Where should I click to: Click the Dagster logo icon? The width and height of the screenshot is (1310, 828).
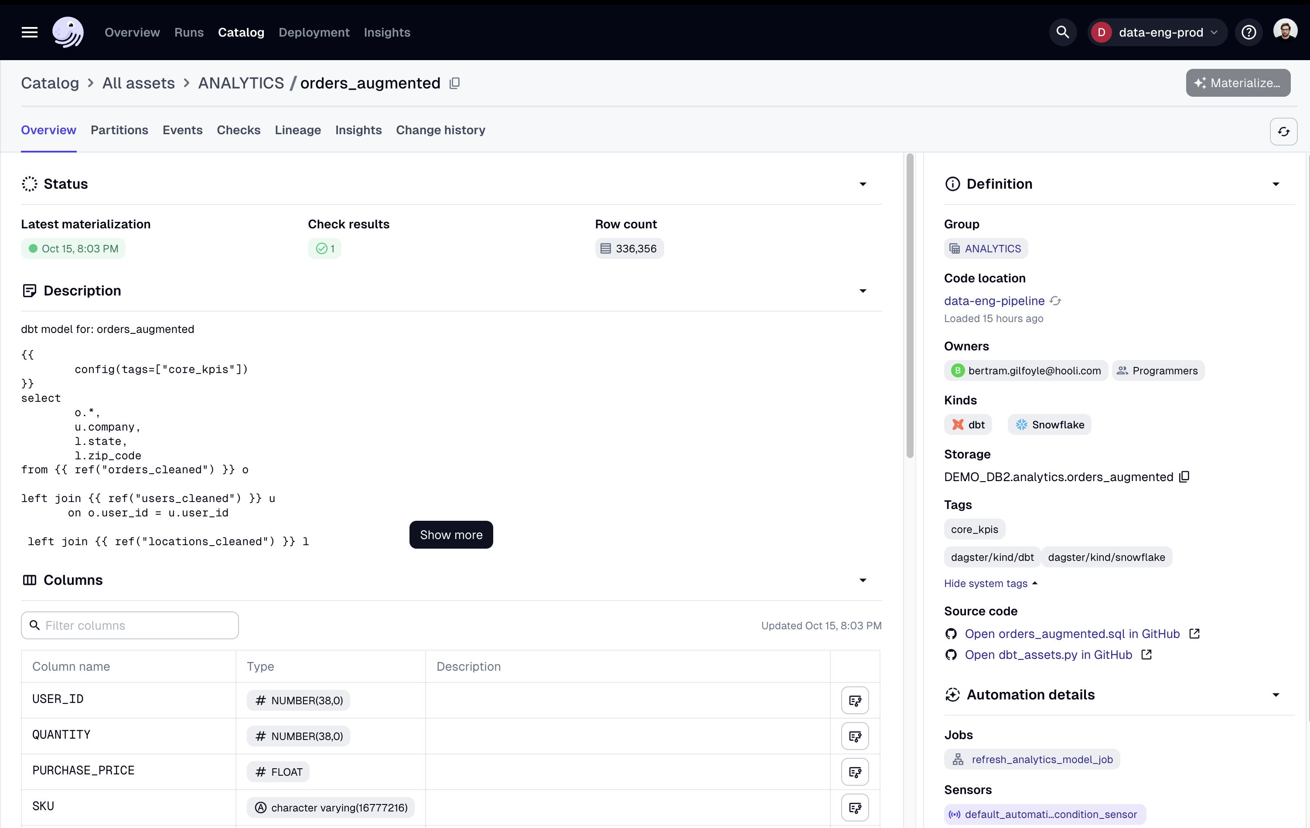click(x=68, y=32)
